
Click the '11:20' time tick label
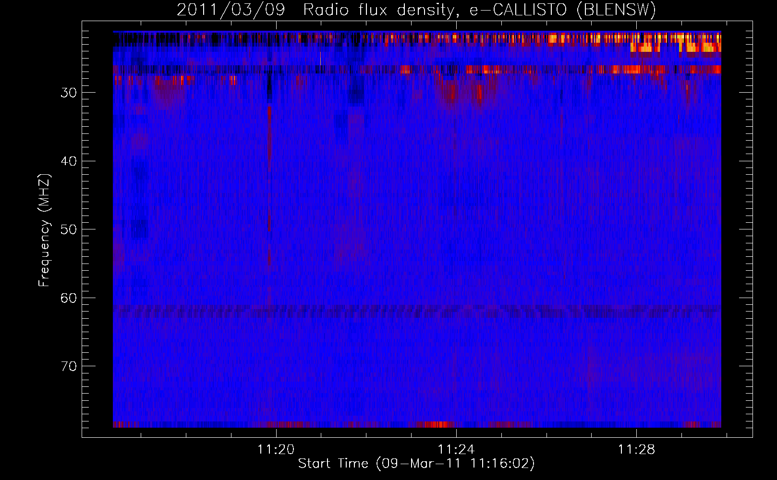click(276, 450)
